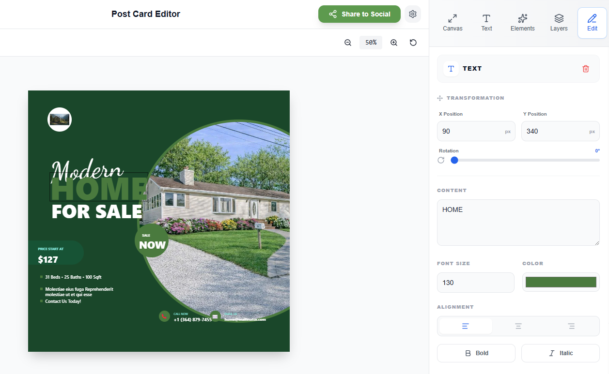Toggle Bold formatting
The height and width of the screenshot is (374, 609).
point(476,353)
